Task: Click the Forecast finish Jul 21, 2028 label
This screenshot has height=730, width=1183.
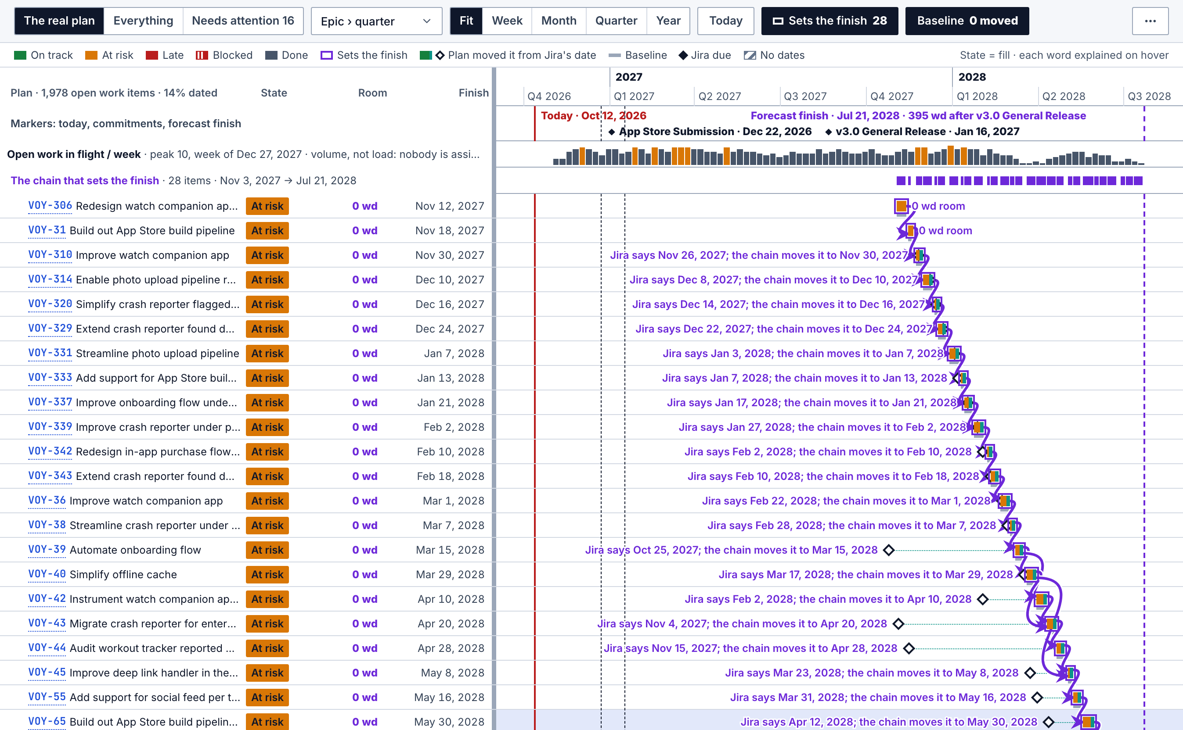Action: click(x=918, y=116)
